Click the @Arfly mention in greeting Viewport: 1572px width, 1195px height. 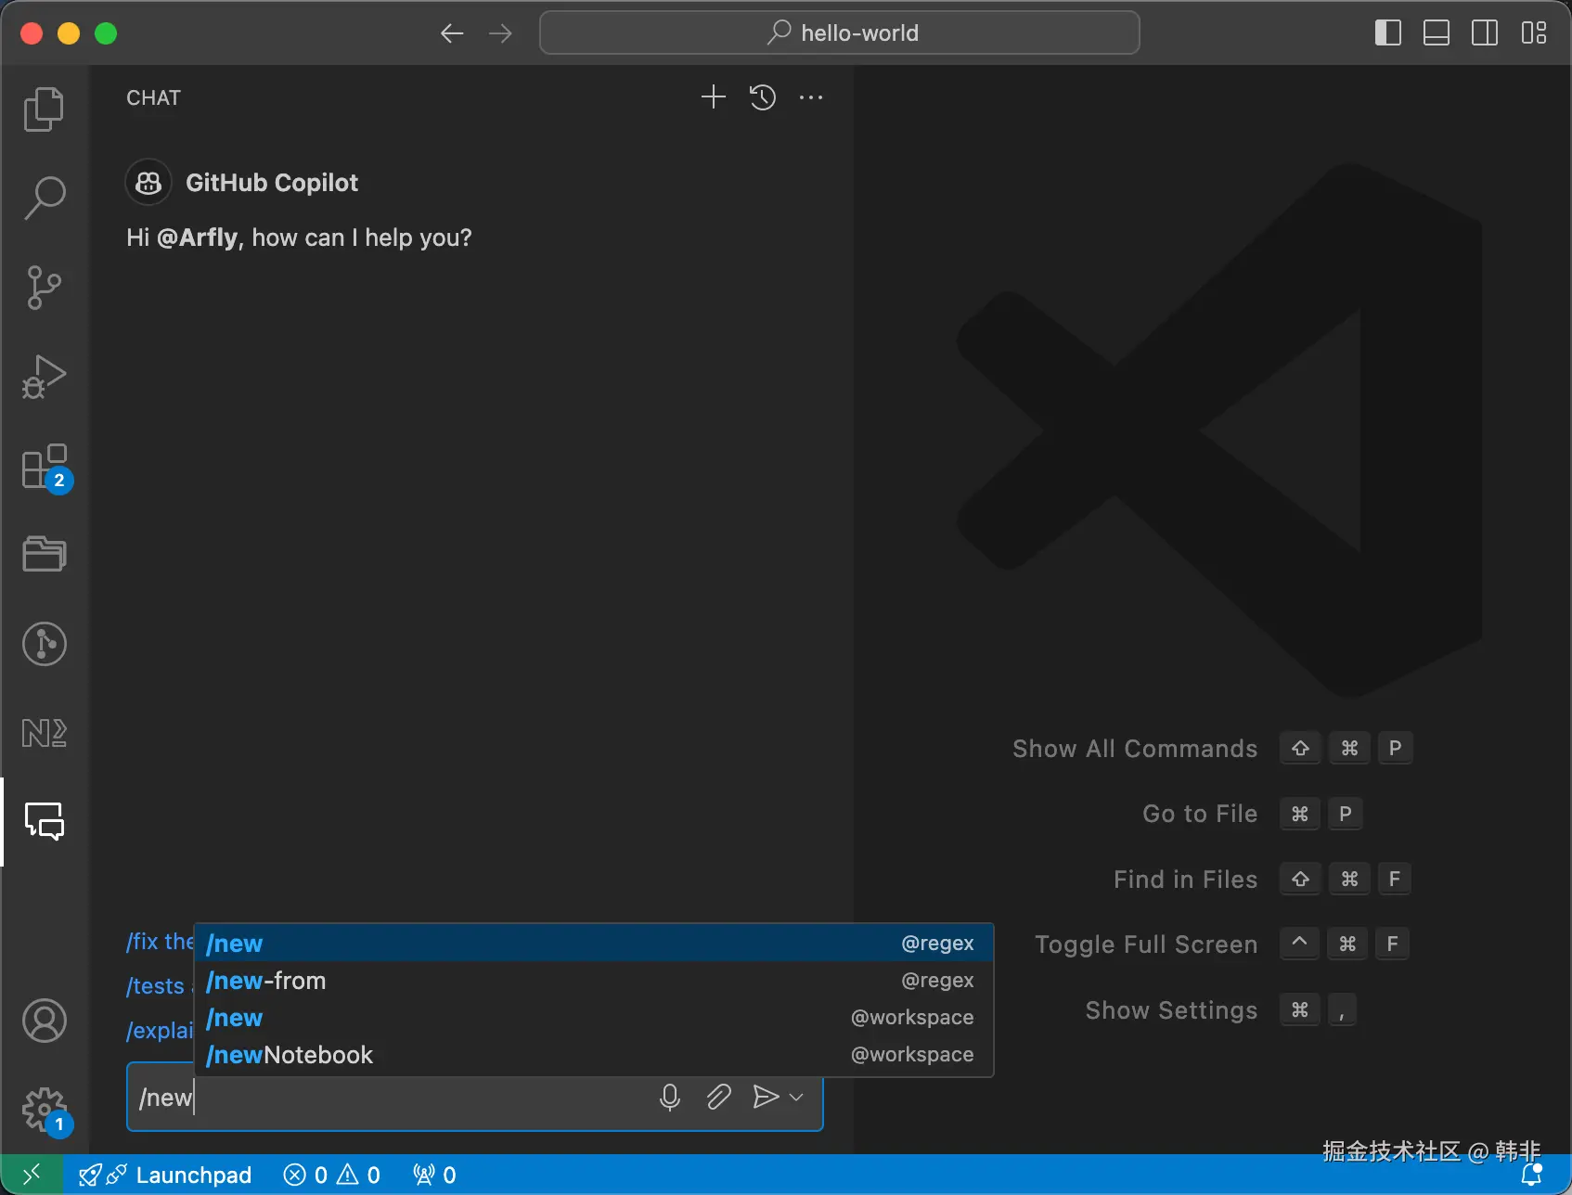pyautogui.click(x=198, y=238)
